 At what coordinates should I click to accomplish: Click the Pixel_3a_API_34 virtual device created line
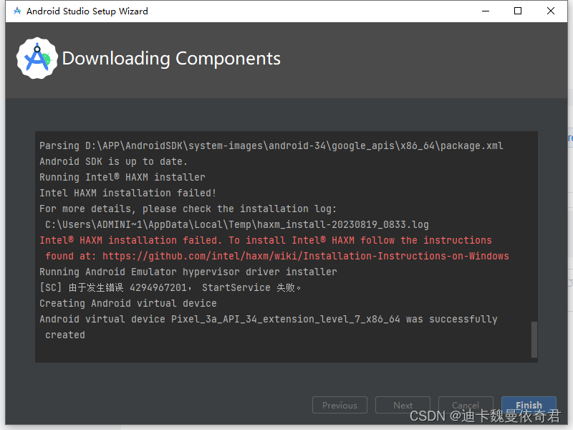[x=268, y=319]
